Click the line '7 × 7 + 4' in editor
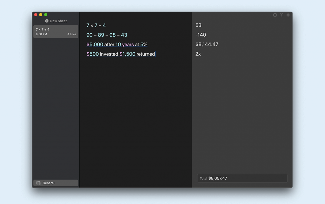Screen dimensions: 325x204 pos(96,25)
